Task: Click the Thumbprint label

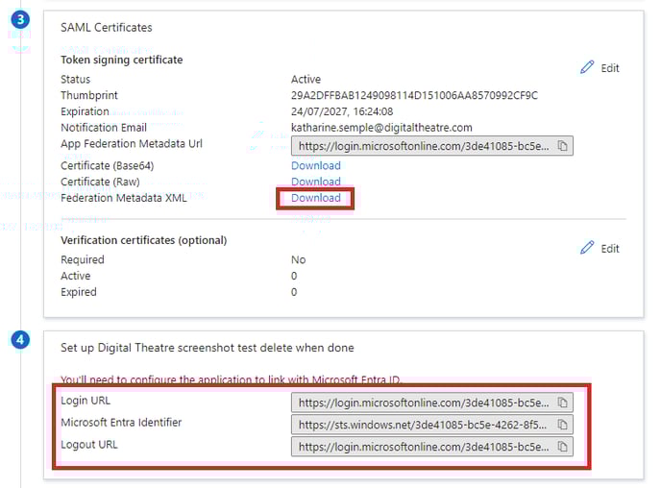Action: pyautogui.click(x=89, y=95)
